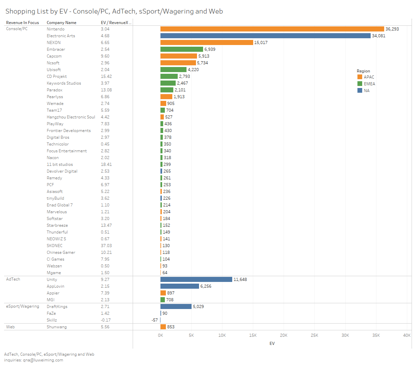Click the 'Region' legend title
Screen dimensions: 416x375
pos(363,71)
